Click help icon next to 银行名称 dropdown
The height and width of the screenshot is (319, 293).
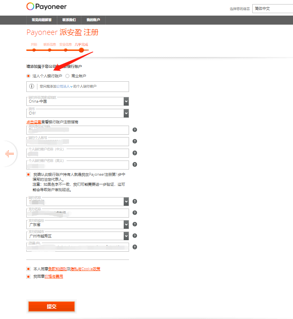135,202
